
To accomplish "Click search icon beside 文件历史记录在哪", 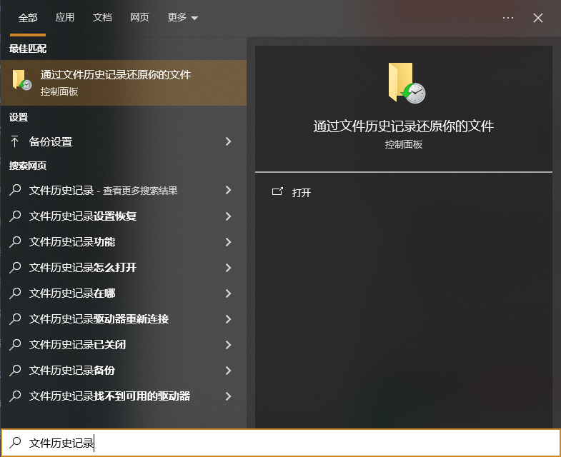I will tap(15, 293).
